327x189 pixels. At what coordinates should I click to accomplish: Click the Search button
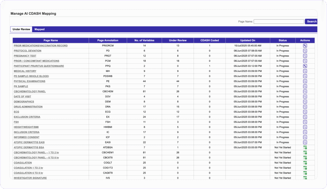[x=311, y=21]
